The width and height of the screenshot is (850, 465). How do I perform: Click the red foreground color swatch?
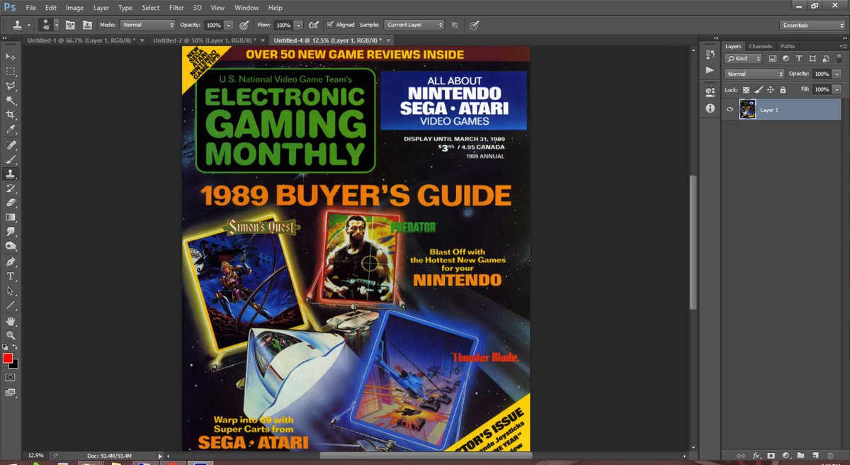(x=7, y=359)
